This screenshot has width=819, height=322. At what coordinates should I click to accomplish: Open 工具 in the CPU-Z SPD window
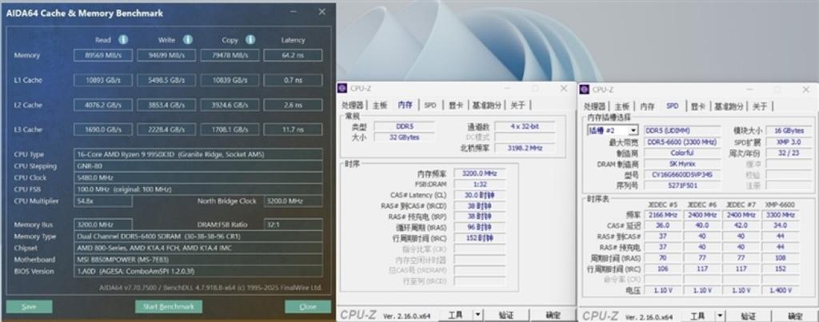(697, 316)
